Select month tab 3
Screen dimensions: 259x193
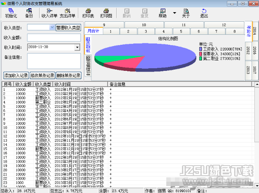(x=146, y=31)
